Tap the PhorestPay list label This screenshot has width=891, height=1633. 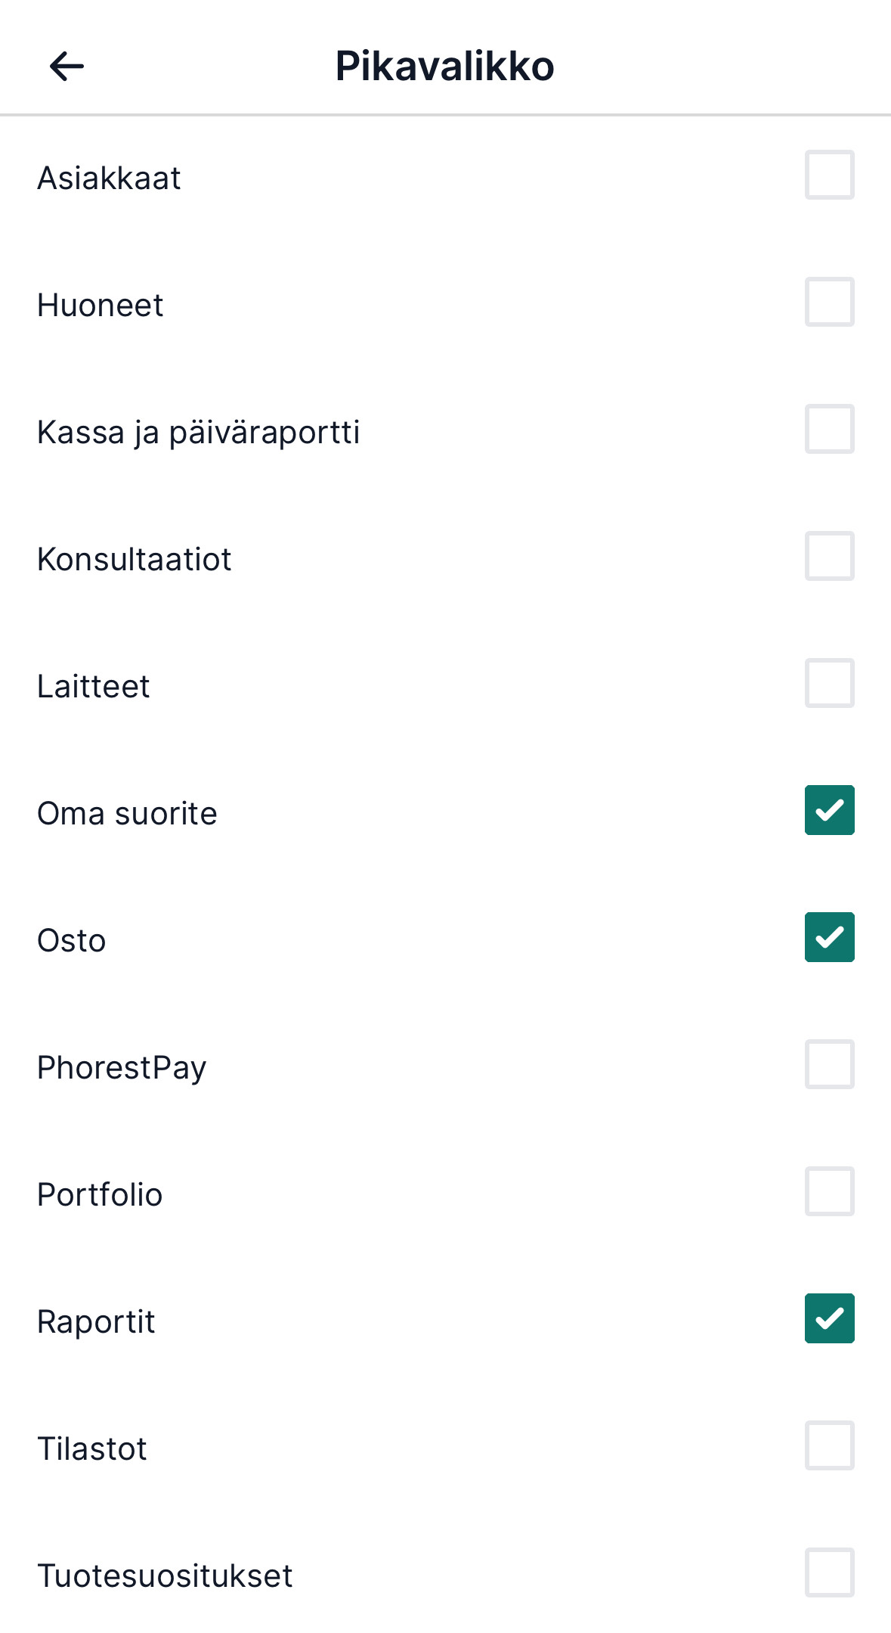tap(122, 1068)
